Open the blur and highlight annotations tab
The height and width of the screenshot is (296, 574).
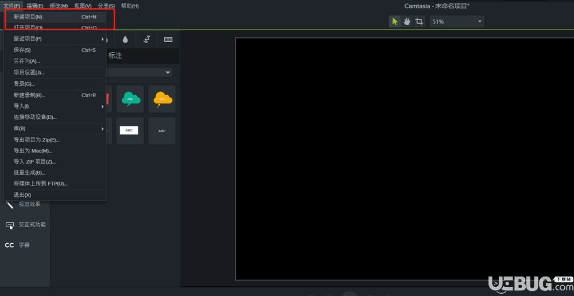[x=126, y=40]
